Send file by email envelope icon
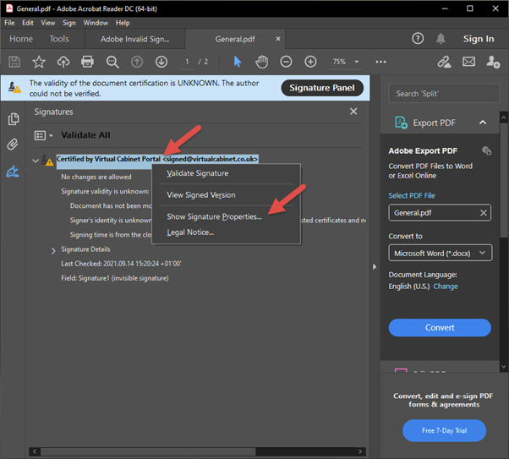This screenshot has height=459, width=509. coord(468,62)
